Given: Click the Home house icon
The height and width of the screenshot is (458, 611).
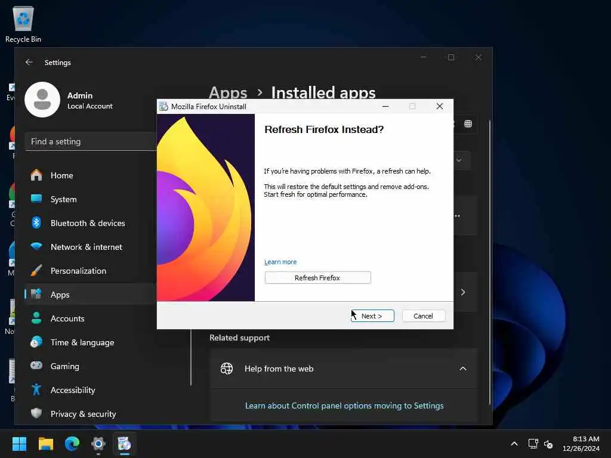Looking at the screenshot, I should [x=36, y=175].
